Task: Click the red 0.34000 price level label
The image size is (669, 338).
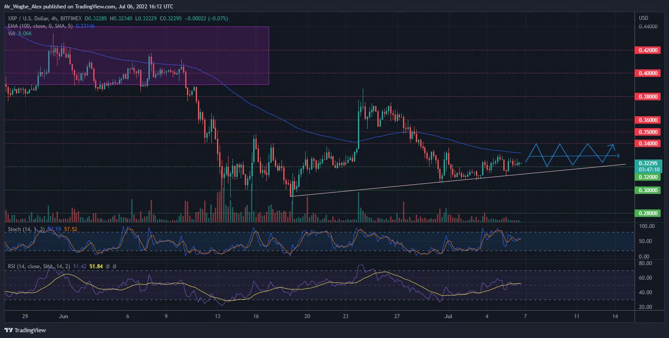Action: 647,143
